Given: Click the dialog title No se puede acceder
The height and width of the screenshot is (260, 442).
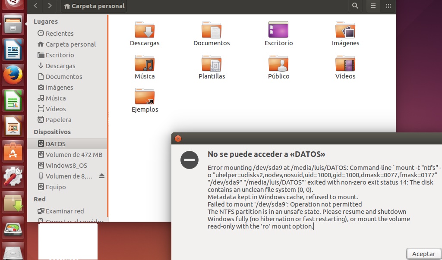Looking at the screenshot, I should pyautogui.click(x=266, y=154).
